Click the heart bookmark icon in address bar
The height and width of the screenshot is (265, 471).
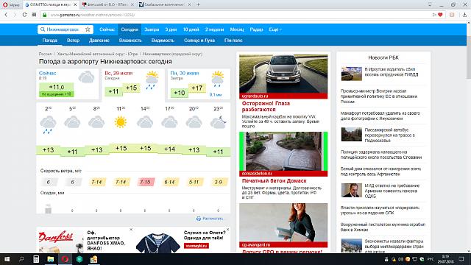pos(440,15)
